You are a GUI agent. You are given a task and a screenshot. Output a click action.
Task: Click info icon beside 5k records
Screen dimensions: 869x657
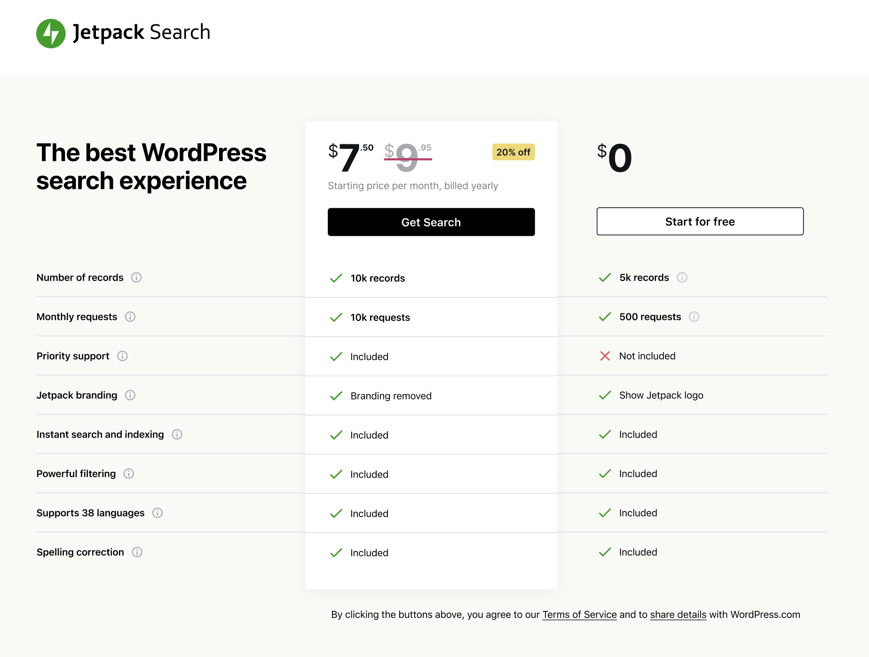[x=682, y=277]
